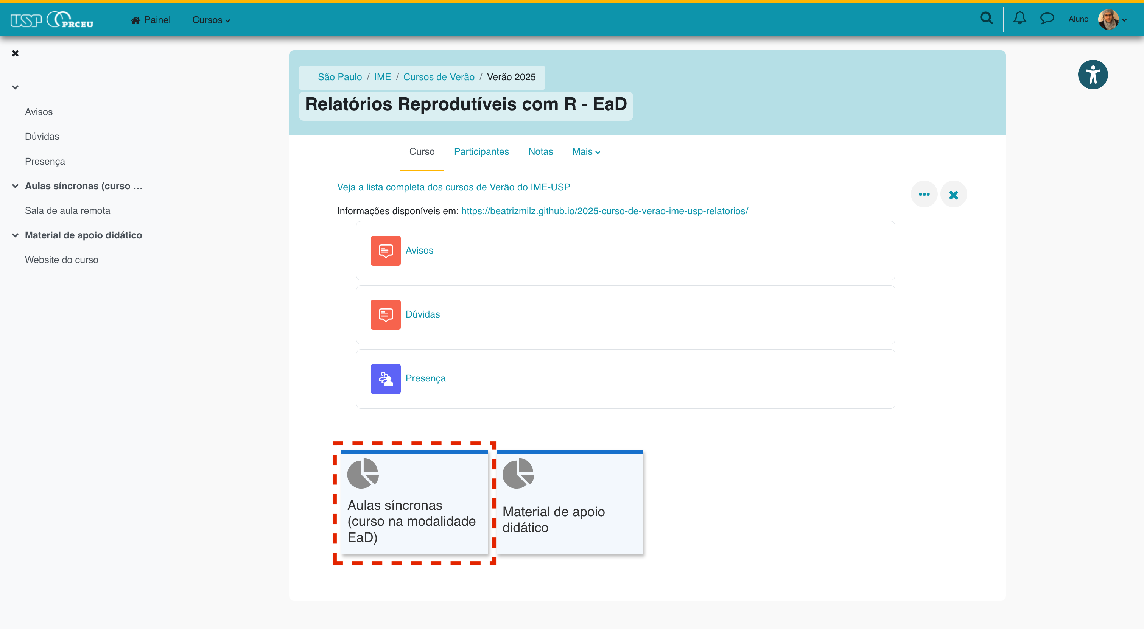This screenshot has height=629, width=1144.
Task: Open the search magnifier icon
Action: click(986, 18)
